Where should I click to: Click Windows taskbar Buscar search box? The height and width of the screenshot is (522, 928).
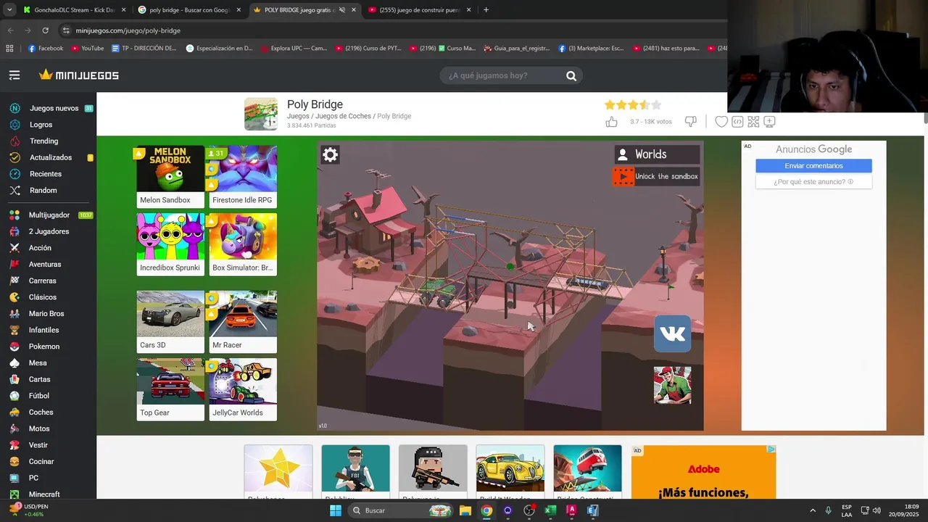click(400, 510)
